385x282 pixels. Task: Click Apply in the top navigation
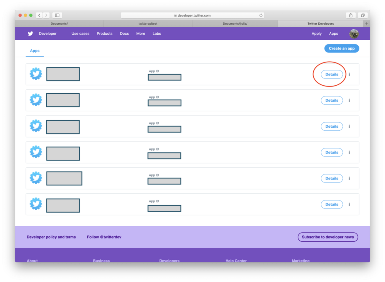click(x=317, y=33)
